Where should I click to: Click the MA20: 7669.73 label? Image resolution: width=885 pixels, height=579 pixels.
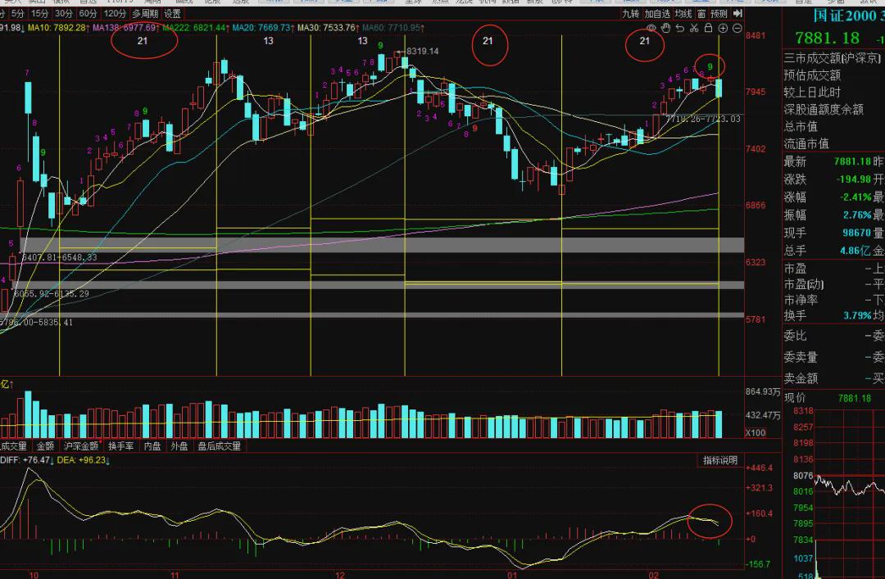264,28
